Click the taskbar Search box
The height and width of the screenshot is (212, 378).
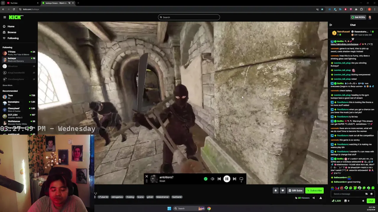pos(189,208)
